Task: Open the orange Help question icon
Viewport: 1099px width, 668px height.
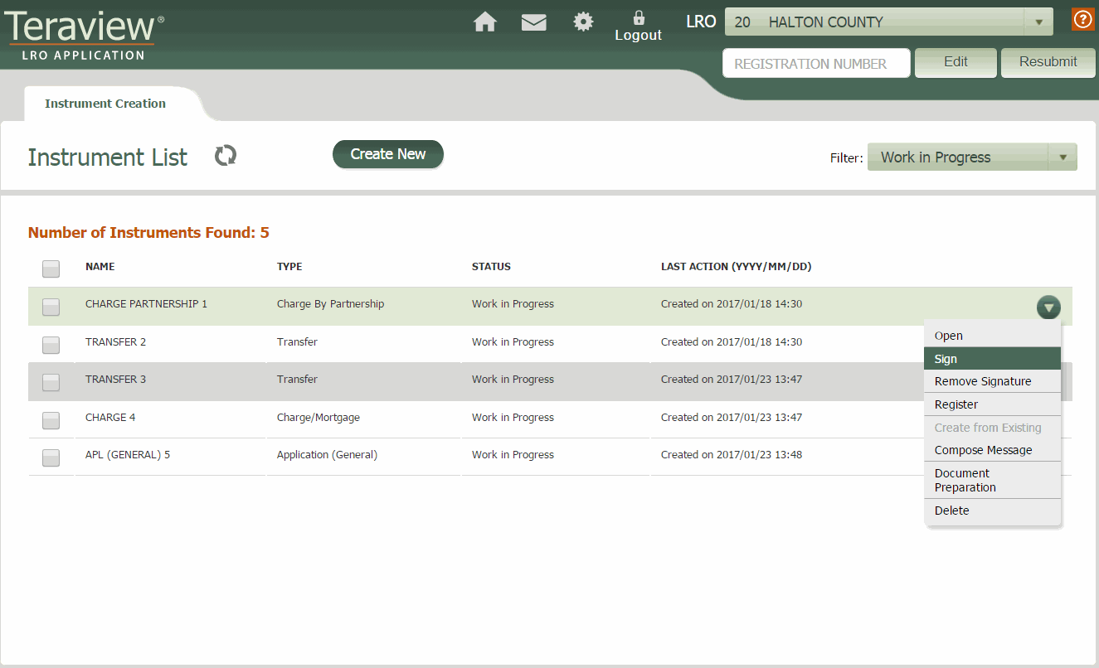Action: (1082, 20)
